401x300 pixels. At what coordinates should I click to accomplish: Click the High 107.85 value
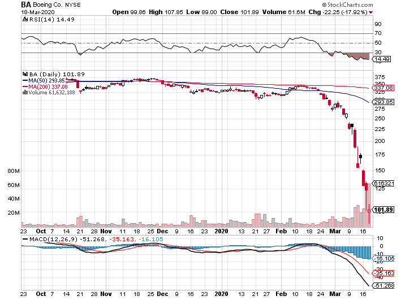pos(166,12)
